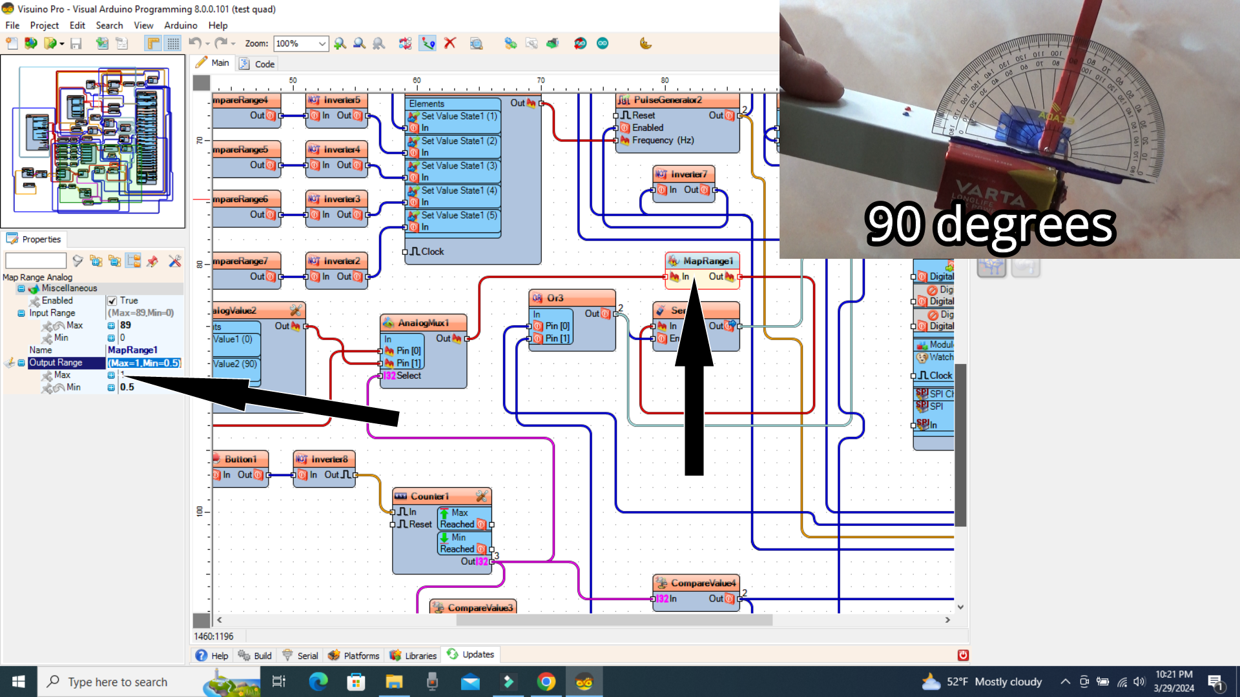Image resolution: width=1240 pixels, height=697 pixels.
Task: Open the Search menu
Action: [x=109, y=25]
